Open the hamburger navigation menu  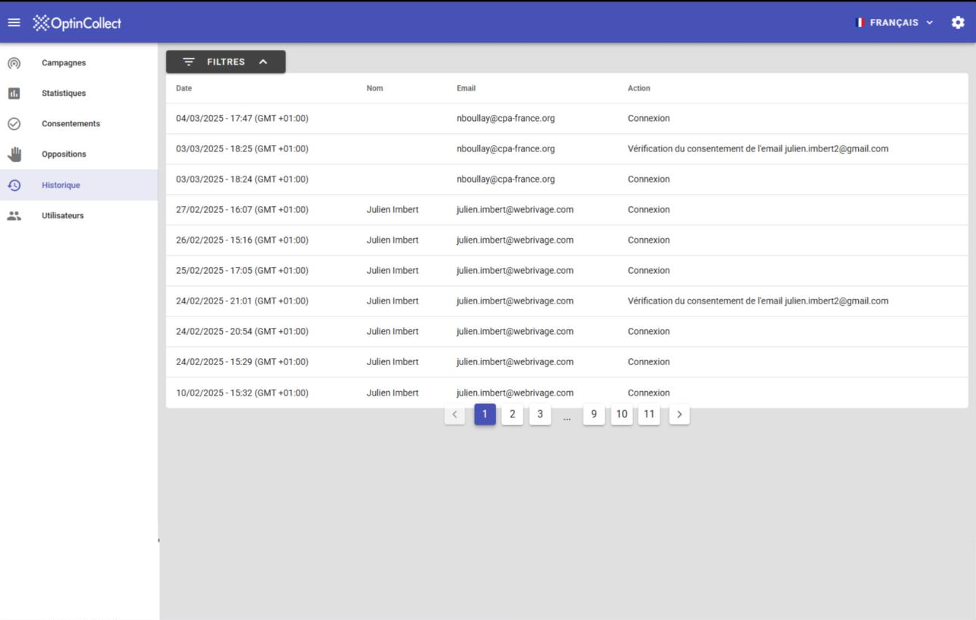coord(14,23)
